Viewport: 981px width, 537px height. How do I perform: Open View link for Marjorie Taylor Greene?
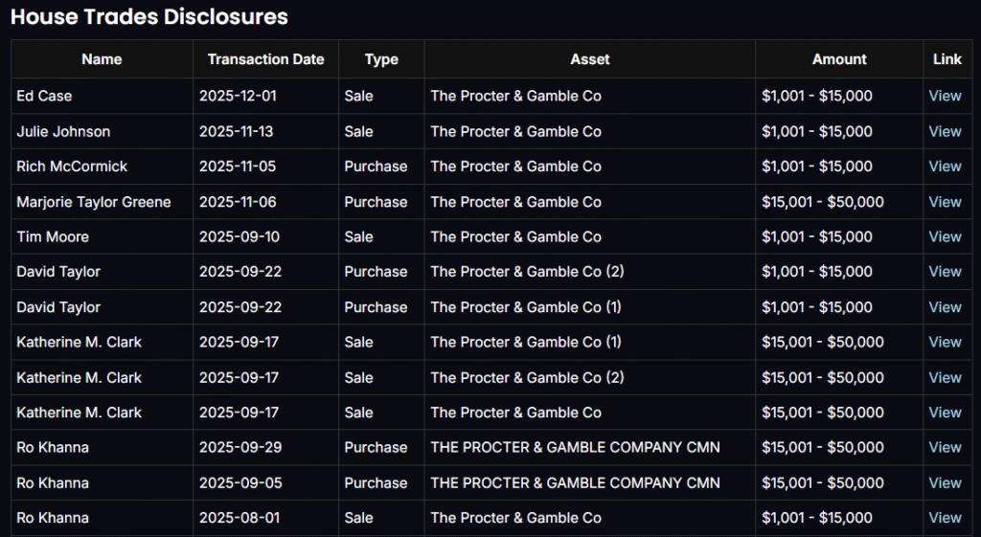(x=945, y=202)
